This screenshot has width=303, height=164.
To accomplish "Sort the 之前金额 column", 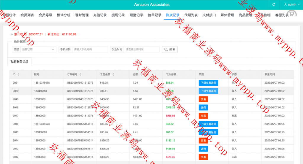I will (x=113, y=74).
